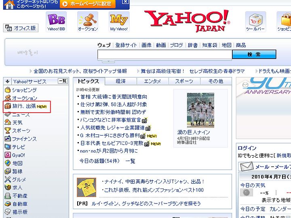This screenshot has height=218, width=291.
Task: Click the baseball players photo thumbnail
Action: tap(200, 110)
